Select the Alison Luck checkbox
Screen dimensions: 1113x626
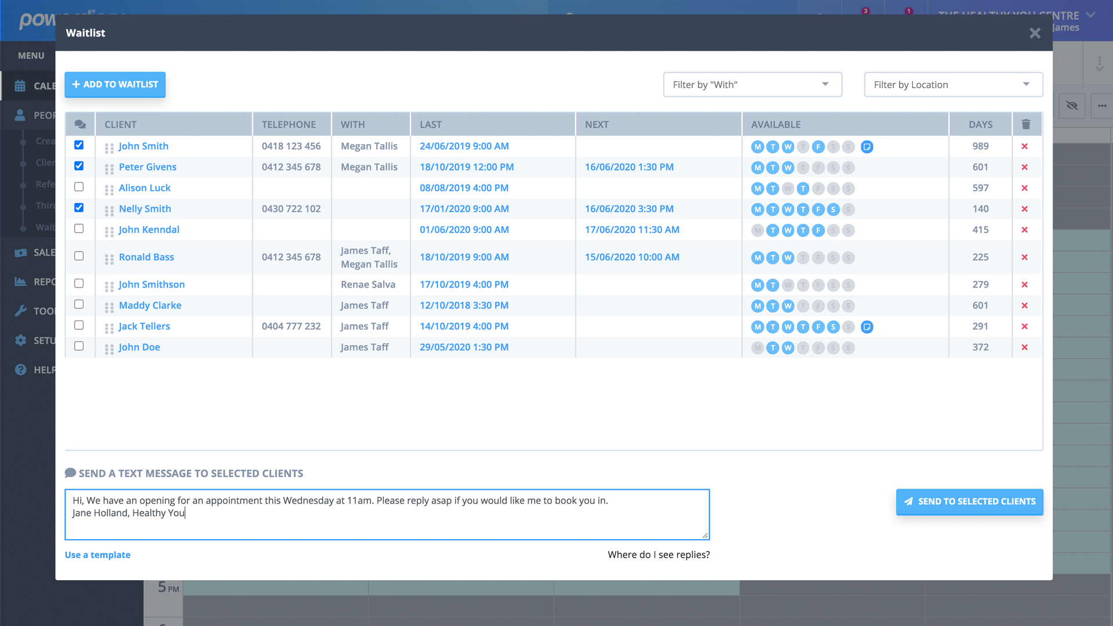[79, 187]
